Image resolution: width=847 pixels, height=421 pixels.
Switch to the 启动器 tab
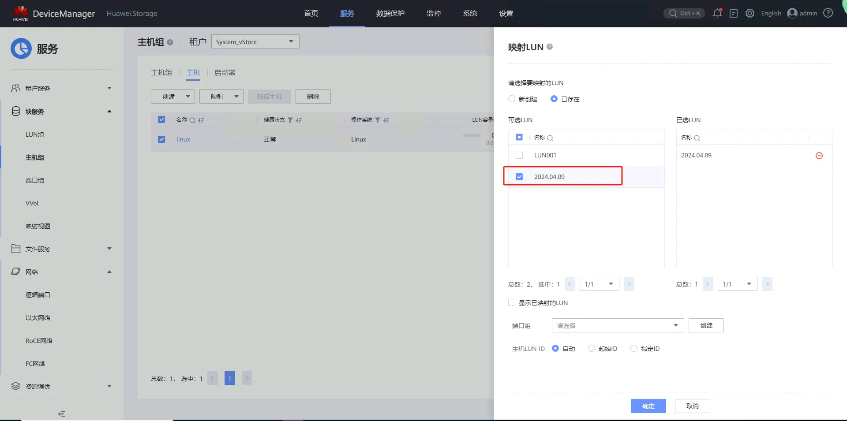(x=225, y=73)
